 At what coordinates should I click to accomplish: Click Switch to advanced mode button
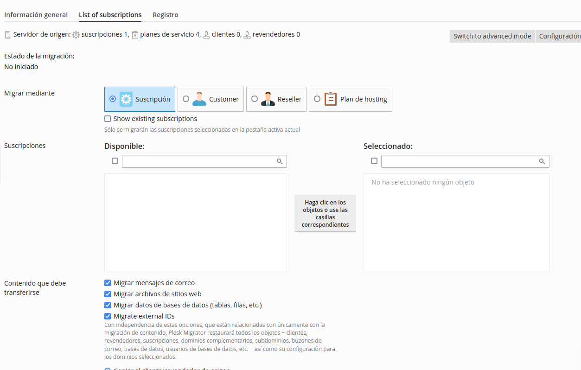(x=492, y=36)
